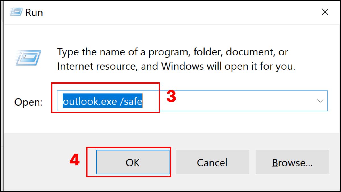Click the large Run program icon
The width and height of the screenshot is (341, 192).
(29, 58)
